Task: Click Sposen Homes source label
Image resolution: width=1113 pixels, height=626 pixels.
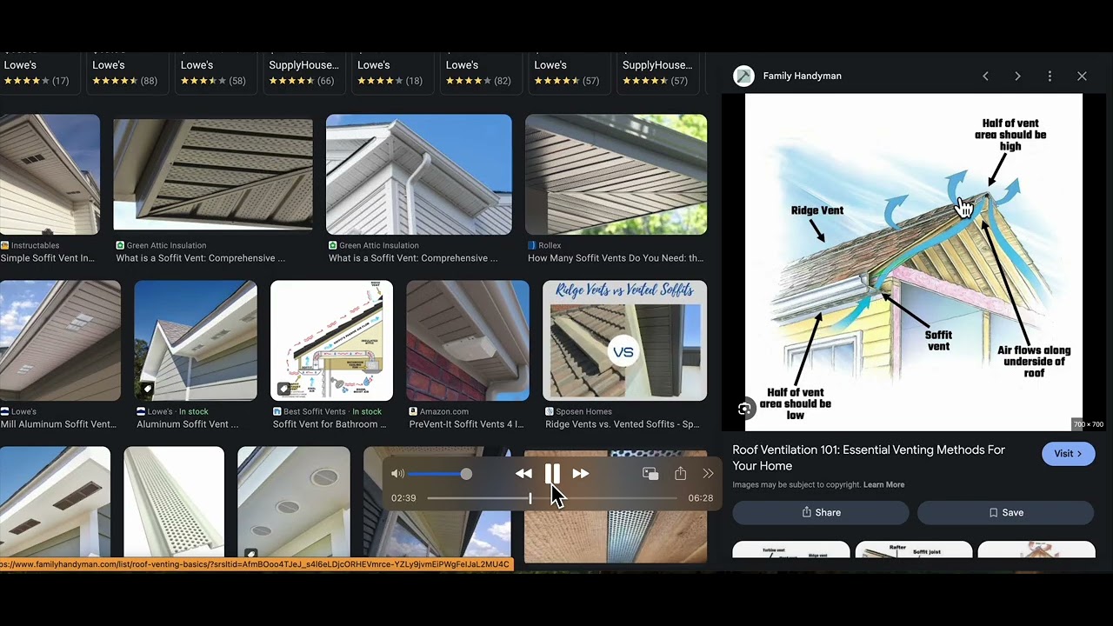Action: coord(583,411)
